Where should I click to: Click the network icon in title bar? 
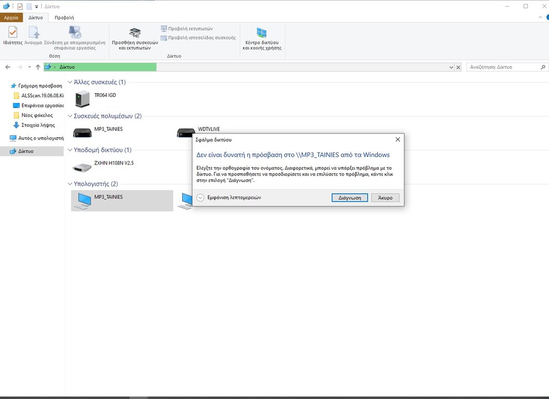[6, 6]
